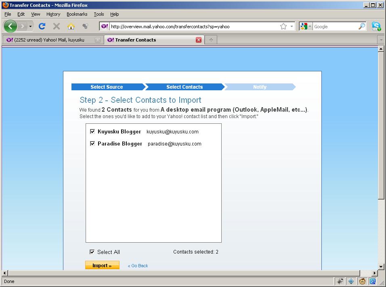Click the blue Q status bar icon

pyautogui.click(x=373, y=281)
